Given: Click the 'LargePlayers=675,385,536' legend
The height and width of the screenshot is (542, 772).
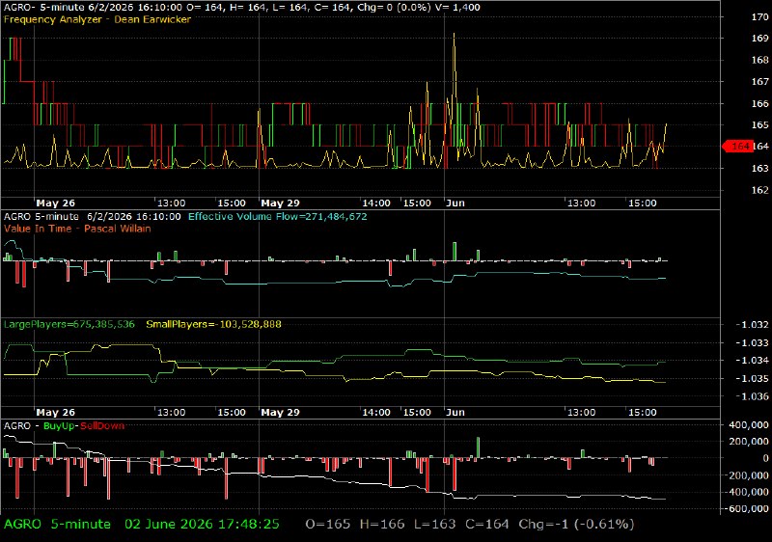Looking at the screenshot, I should click(x=69, y=324).
